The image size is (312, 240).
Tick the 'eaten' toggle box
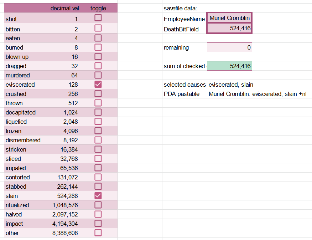pos(98,38)
